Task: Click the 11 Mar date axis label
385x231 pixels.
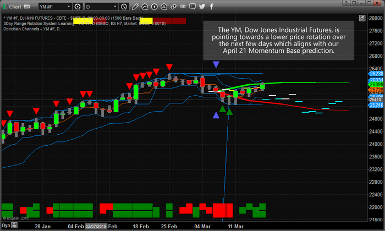Action: coord(235,227)
